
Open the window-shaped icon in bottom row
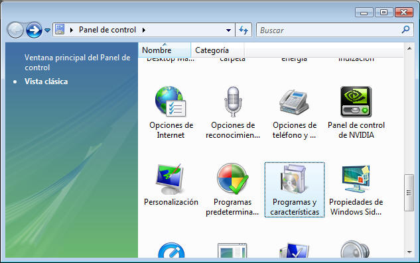232,250
